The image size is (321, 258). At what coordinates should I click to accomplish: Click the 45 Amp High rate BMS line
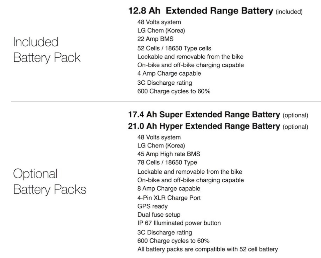click(169, 154)
